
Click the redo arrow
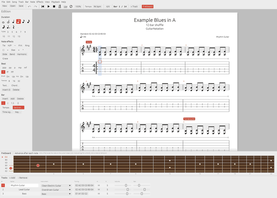pos(35,7)
